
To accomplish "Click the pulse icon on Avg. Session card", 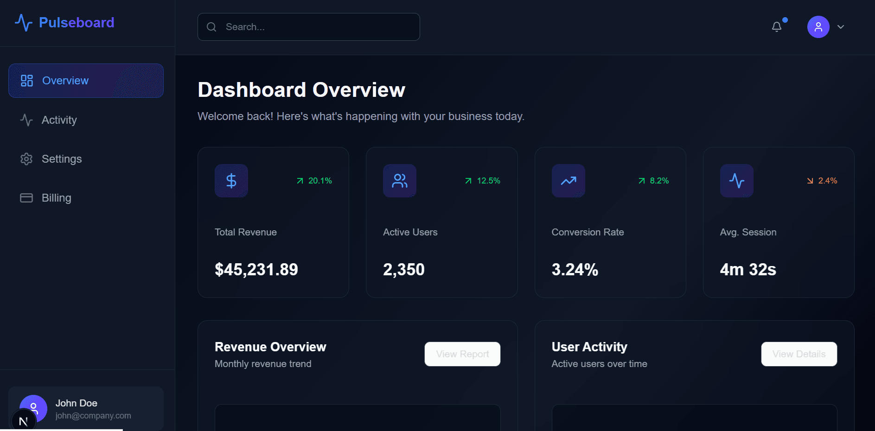I will [736, 181].
